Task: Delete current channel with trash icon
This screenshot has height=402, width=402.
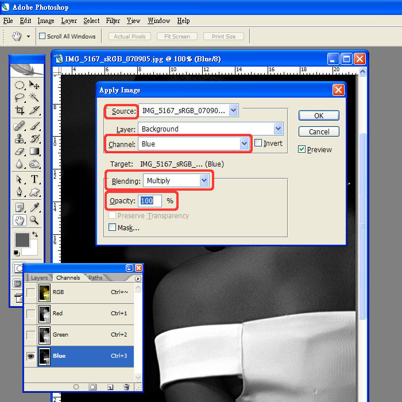Action: pos(126,388)
